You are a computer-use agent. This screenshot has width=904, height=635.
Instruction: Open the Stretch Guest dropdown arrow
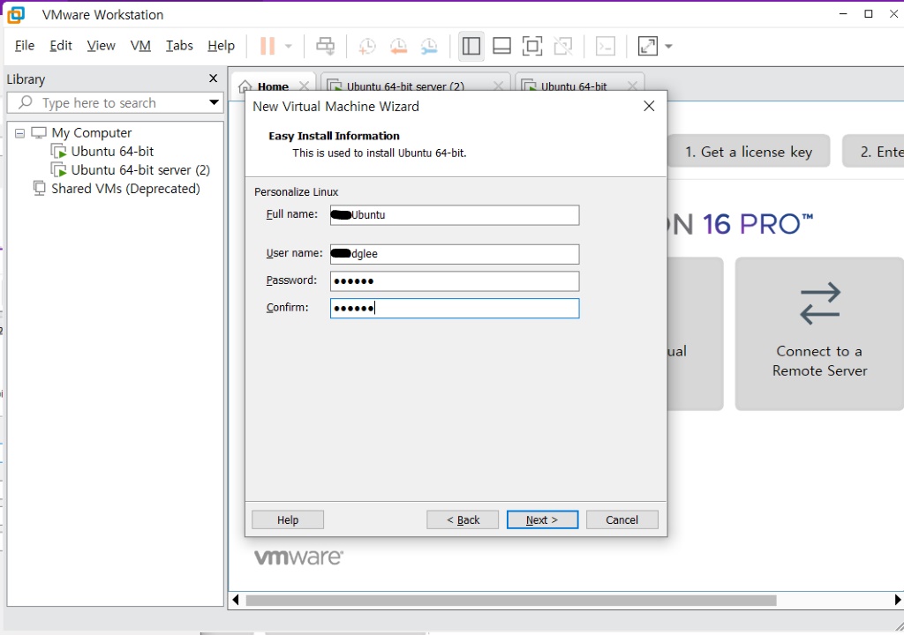[669, 46]
